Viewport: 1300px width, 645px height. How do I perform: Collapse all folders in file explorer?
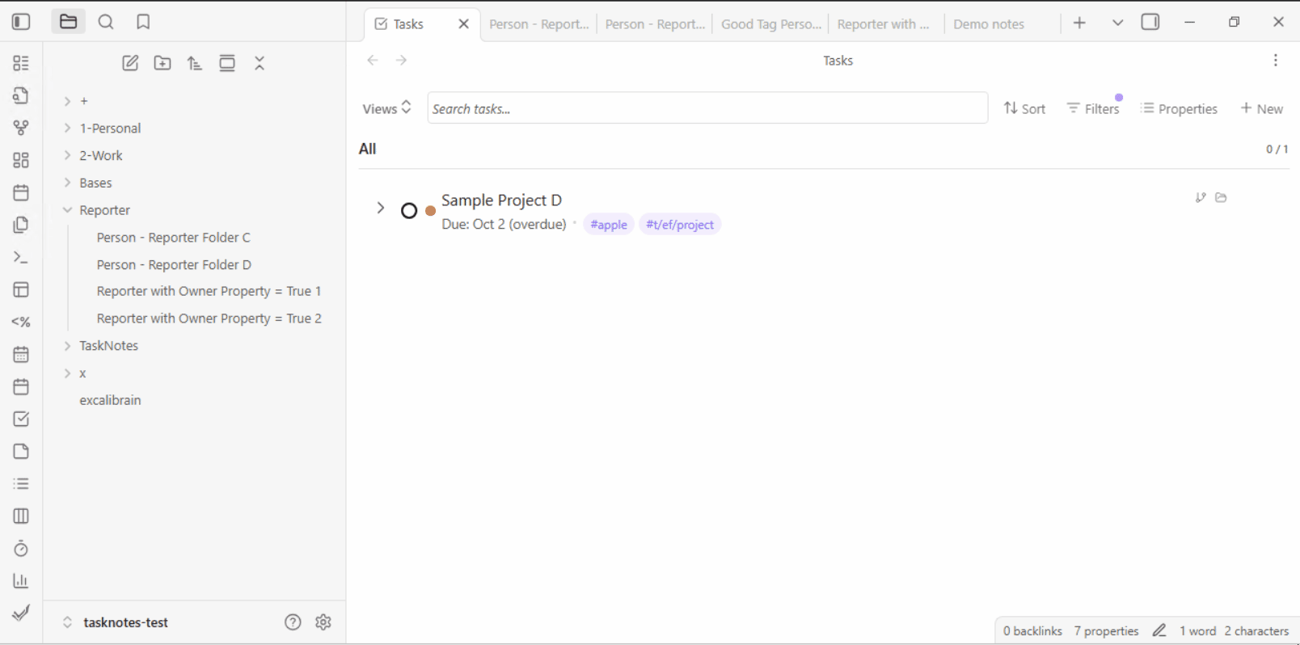[260, 63]
